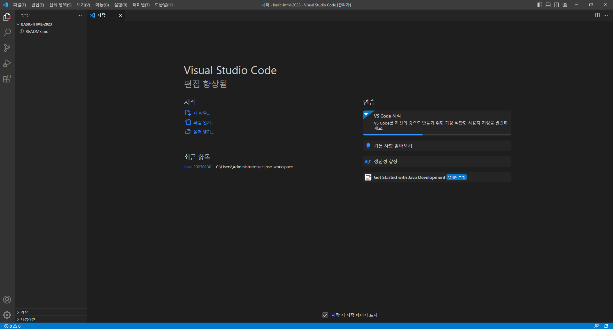Open the Extensions view icon

coord(7,79)
